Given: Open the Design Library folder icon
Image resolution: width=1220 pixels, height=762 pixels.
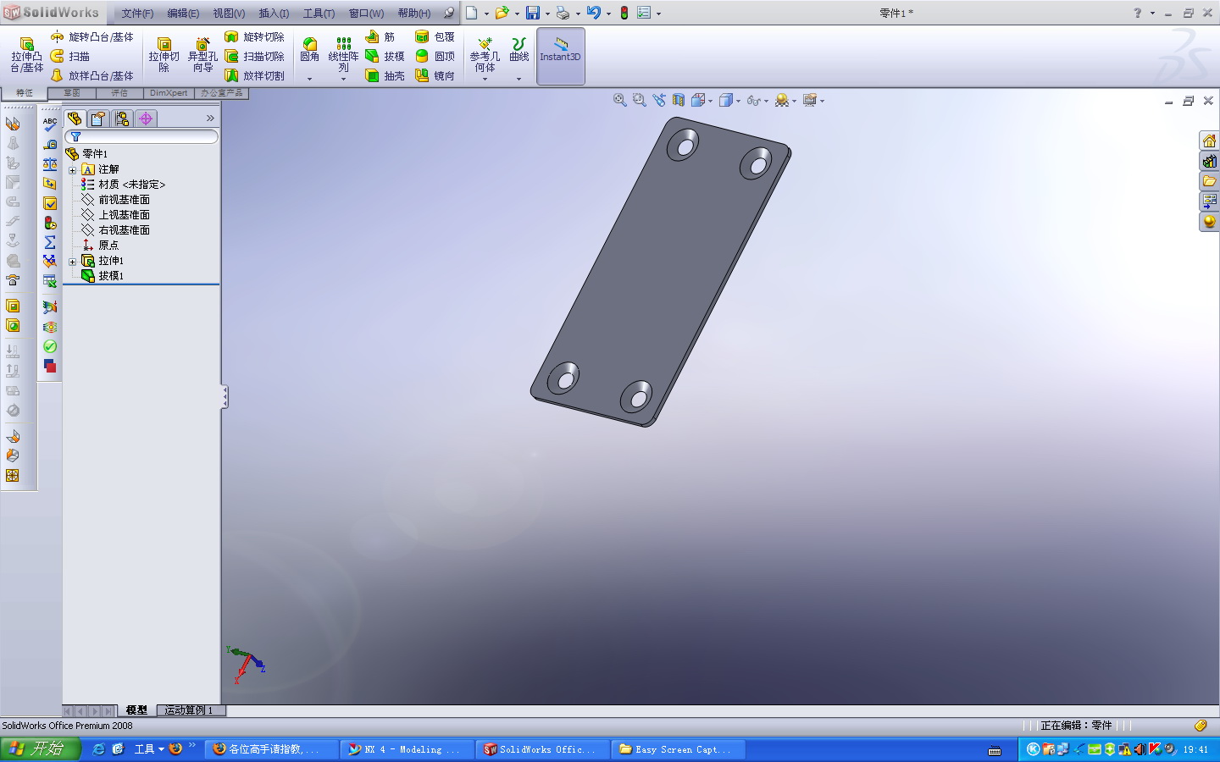Looking at the screenshot, I should [x=1209, y=181].
